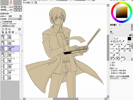Select the レイヤー4 layer
This screenshot has width=133, height=100.
tap(10, 60)
